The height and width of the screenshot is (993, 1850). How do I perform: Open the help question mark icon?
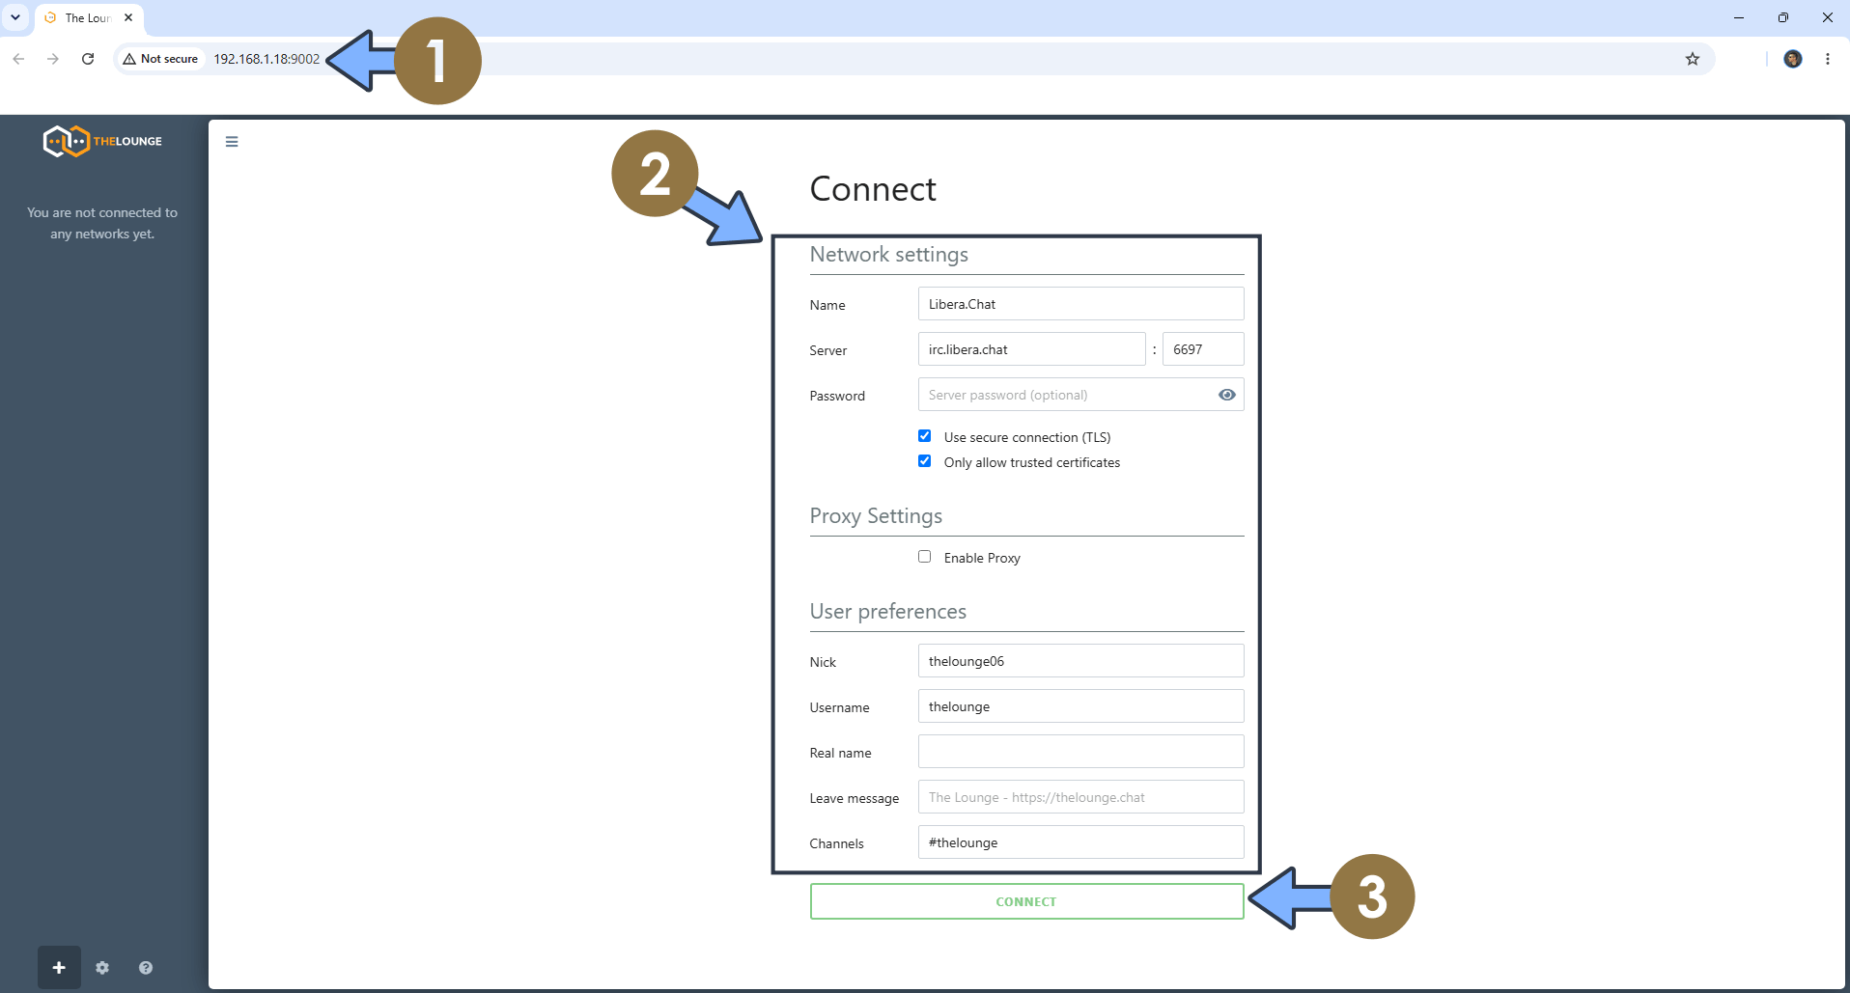146,967
